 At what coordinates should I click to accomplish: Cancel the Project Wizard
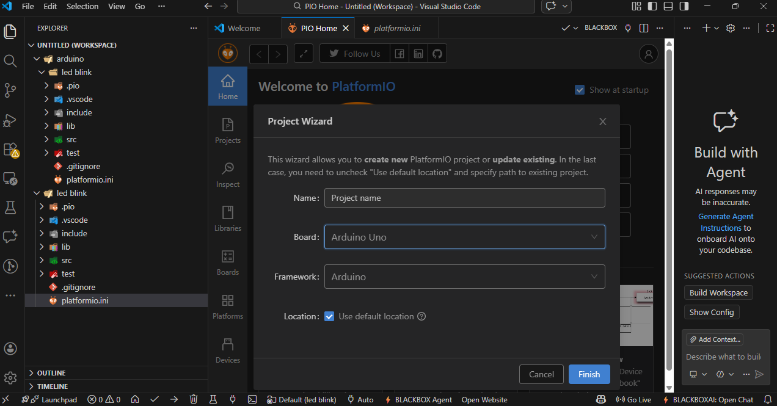coord(541,374)
